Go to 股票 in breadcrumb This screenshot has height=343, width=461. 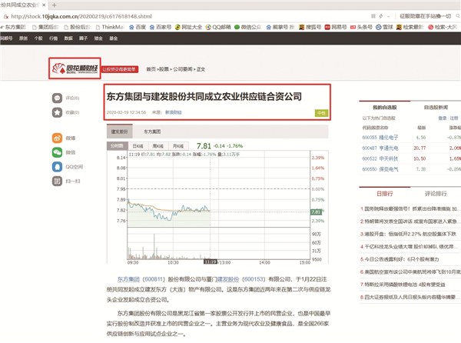click(x=164, y=69)
